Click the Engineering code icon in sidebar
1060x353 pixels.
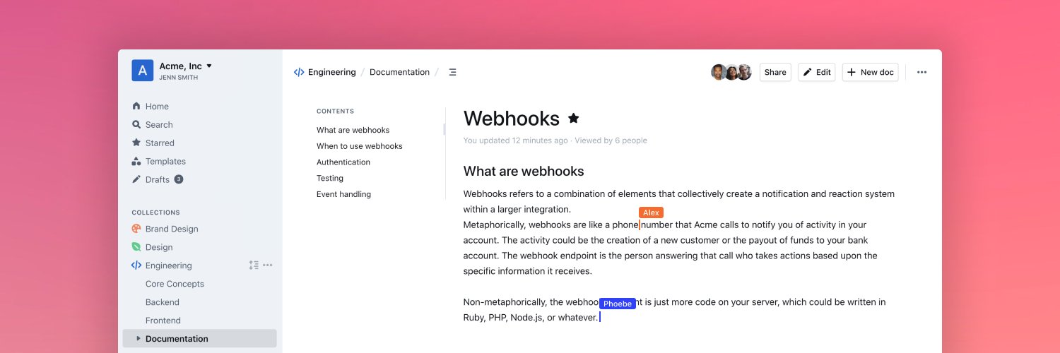tap(136, 265)
